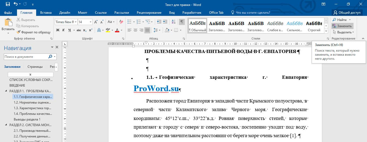Click the Заменить button
Screen dimensions: 367x142
(x=342, y=26)
